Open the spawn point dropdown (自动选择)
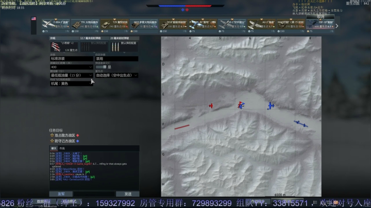 (x=116, y=75)
